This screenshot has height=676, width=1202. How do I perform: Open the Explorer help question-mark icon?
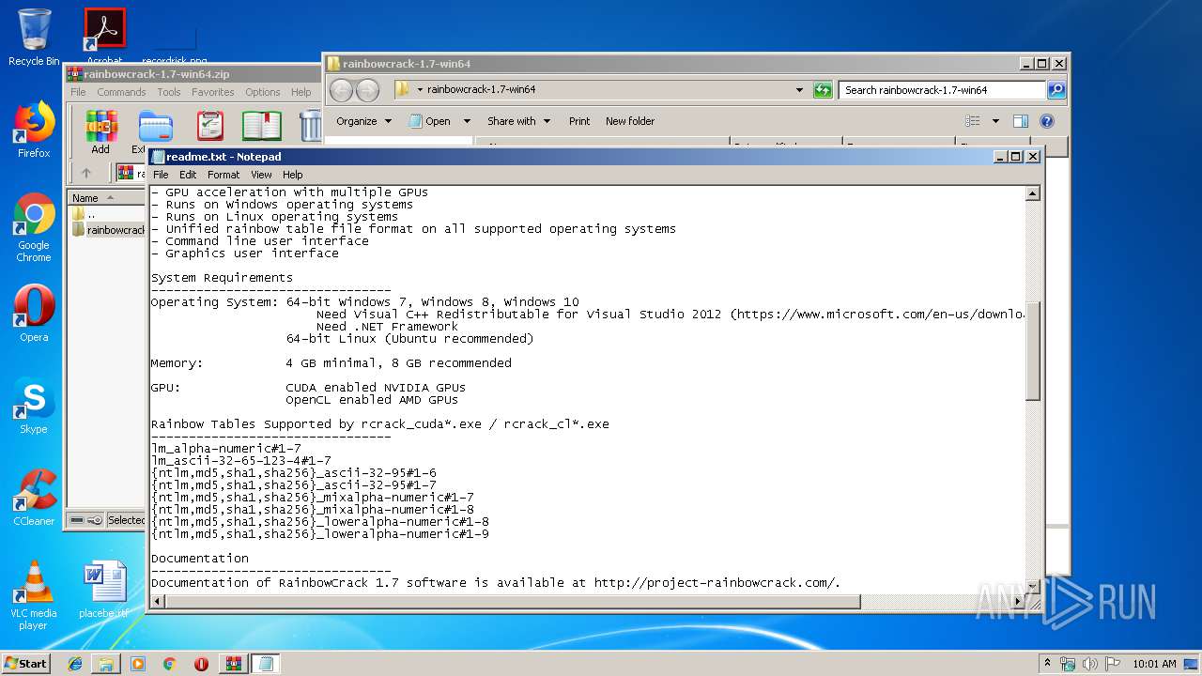1047,121
